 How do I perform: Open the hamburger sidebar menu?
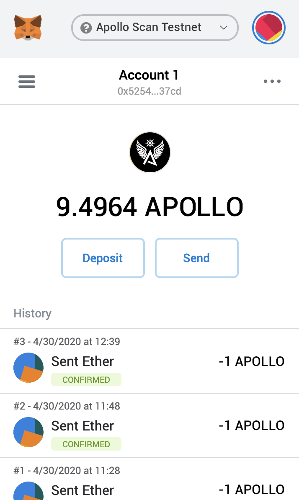point(27,81)
